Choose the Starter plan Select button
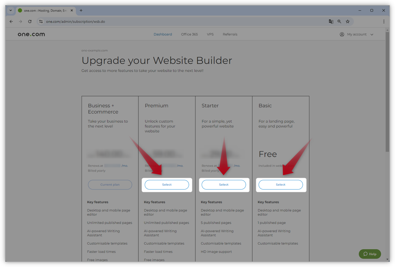395x267 pixels. [224, 185]
